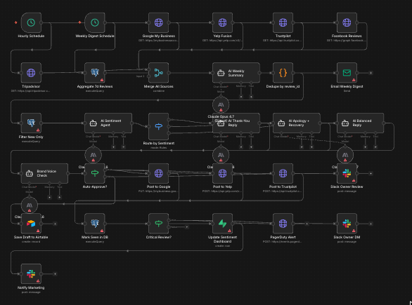Add Memory sub-node to Brand Voice Check
This screenshot has height=305, width=412.
pyautogui.click(x=49, y=197)
